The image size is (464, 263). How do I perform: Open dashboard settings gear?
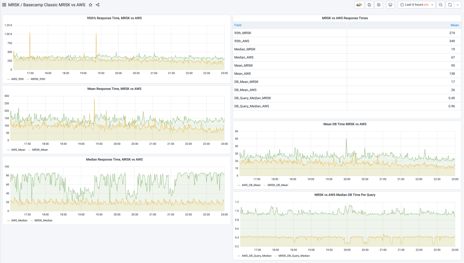pos(379,5)
